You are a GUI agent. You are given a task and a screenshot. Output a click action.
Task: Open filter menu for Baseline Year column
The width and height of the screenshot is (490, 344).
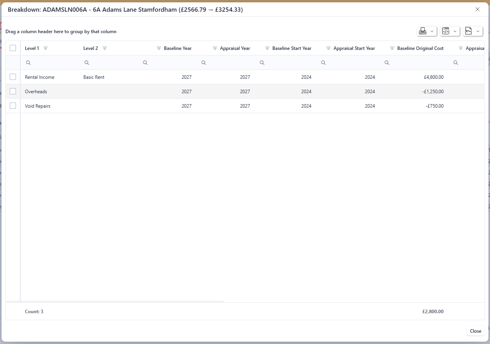(x=159, y=48)
